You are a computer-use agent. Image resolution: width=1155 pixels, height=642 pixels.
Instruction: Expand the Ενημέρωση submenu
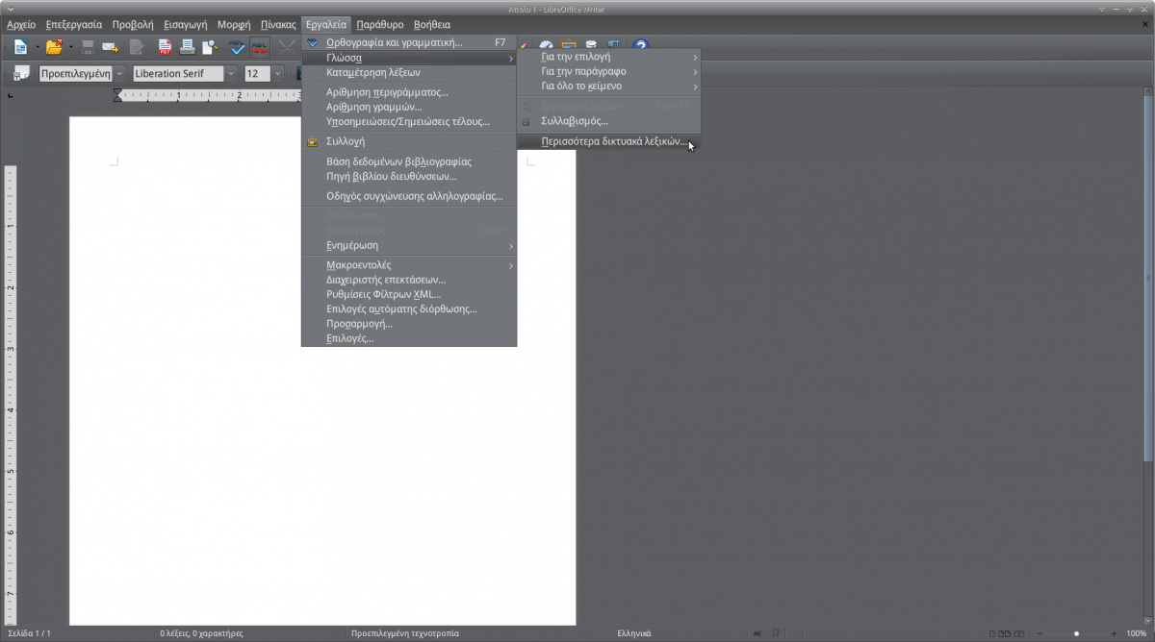click(409, 245)
